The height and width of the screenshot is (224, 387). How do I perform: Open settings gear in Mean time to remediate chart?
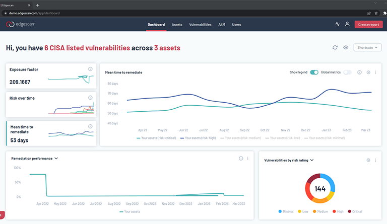(x=368, y=72)
